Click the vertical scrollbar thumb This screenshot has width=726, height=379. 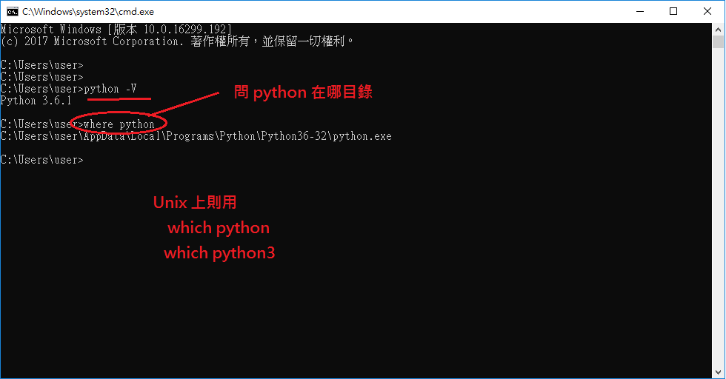(718, 42)
